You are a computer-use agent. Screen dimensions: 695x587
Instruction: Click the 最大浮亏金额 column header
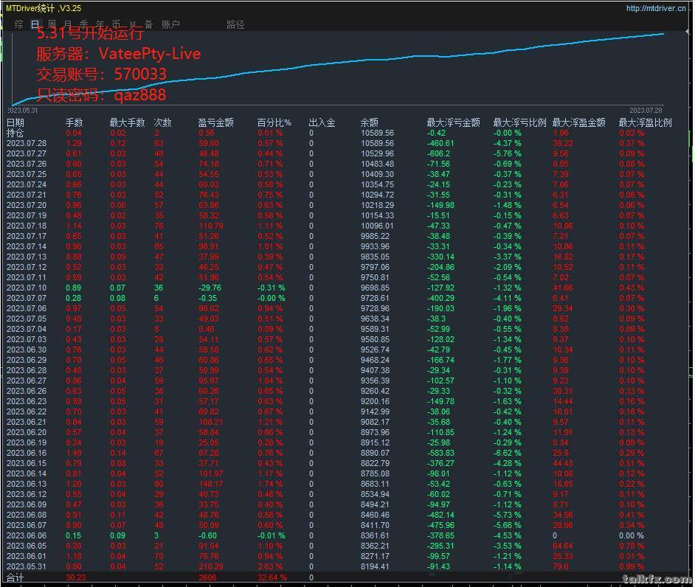pos(453,122)
